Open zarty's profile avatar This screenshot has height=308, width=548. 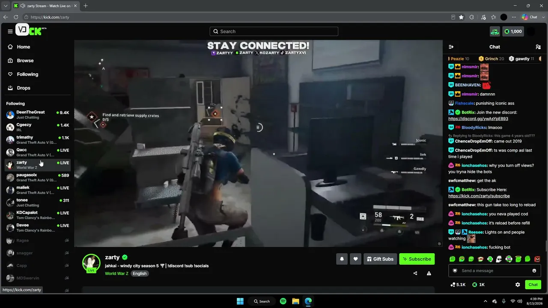pos(91,263)
